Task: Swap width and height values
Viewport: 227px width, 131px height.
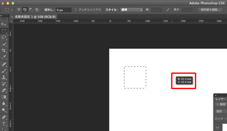Action: [168, 10]
